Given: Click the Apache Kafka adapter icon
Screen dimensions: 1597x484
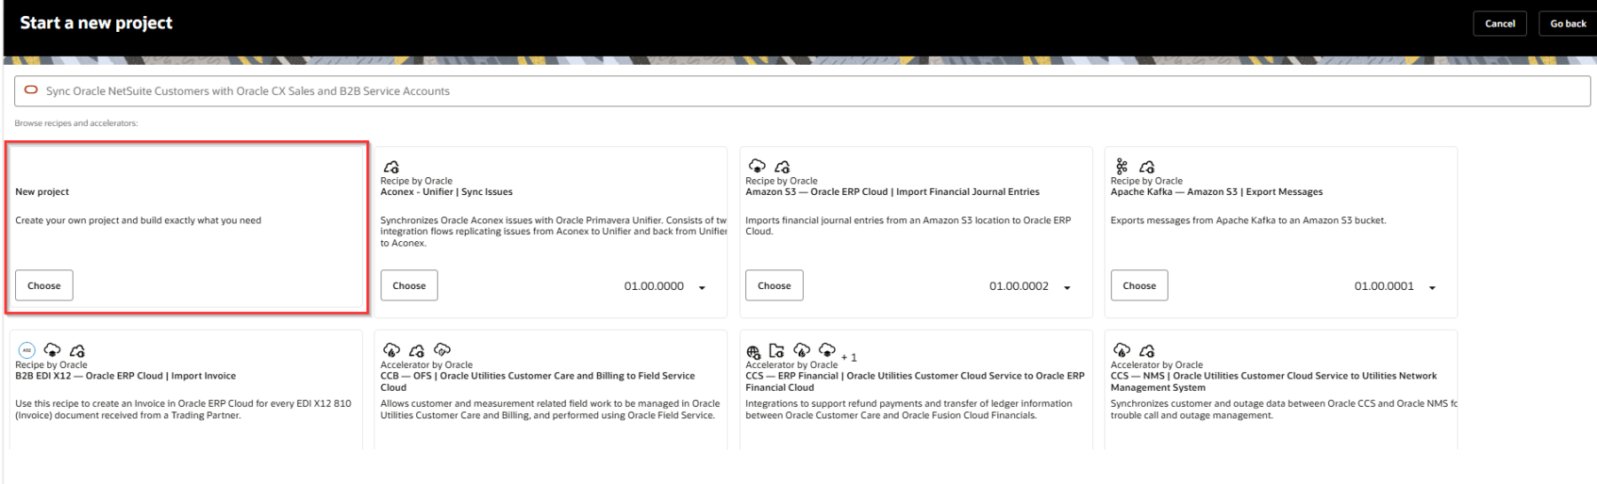Looking at the screenshot, I should (x=1121, y=166).
